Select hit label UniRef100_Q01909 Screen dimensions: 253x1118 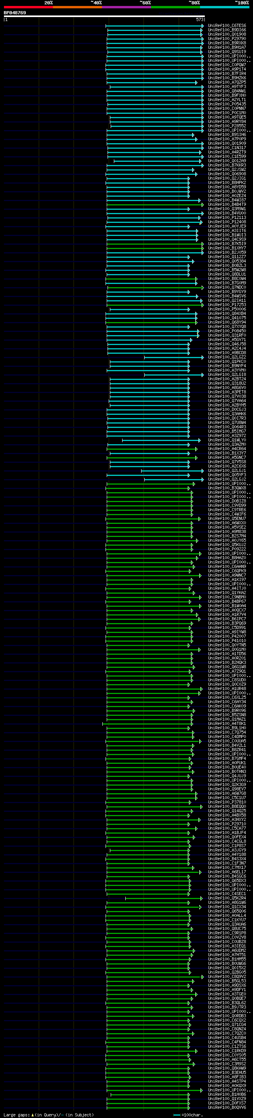227,143
